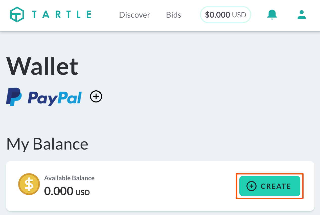Go to the Bids section

click(x=173, y=15)
